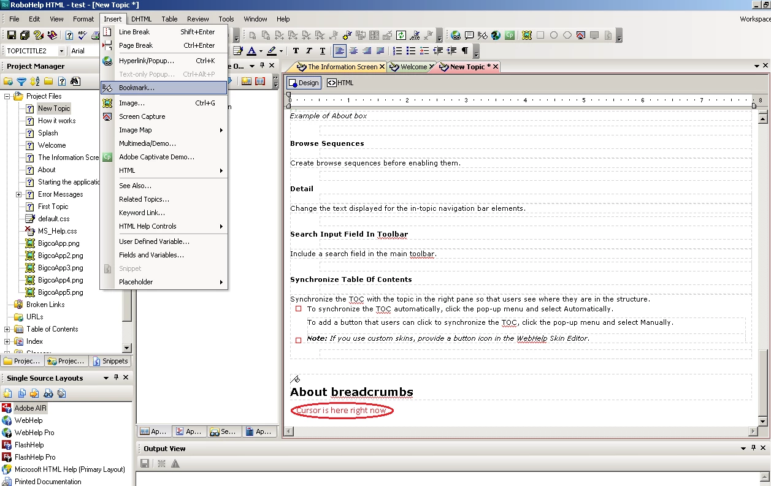Click the .exe toolbar icon
This screenshot has width=771, height=486.
[x=415, y=36]
